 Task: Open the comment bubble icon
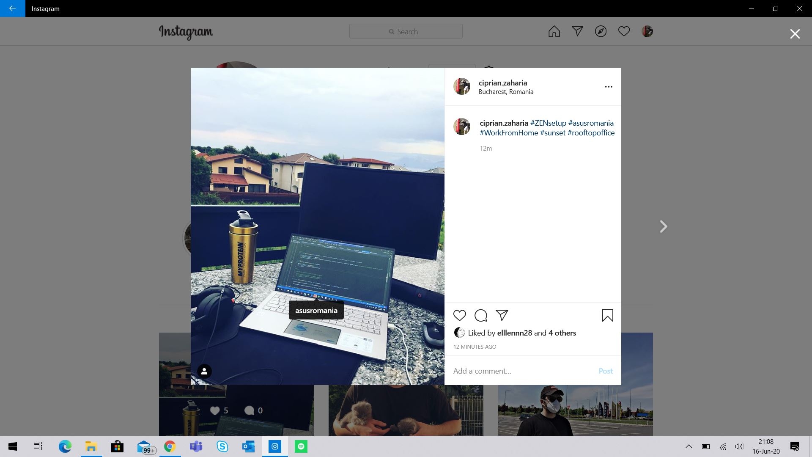[x=481, y=316]
